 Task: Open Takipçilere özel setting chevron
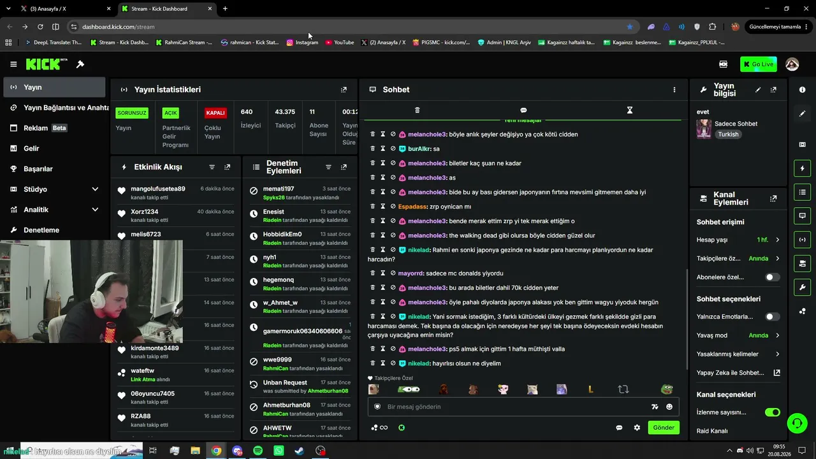[777, 258]
